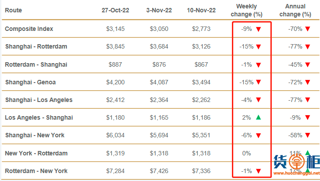Click the $7,336 value for Rotterdam - New York

(201, 171)
